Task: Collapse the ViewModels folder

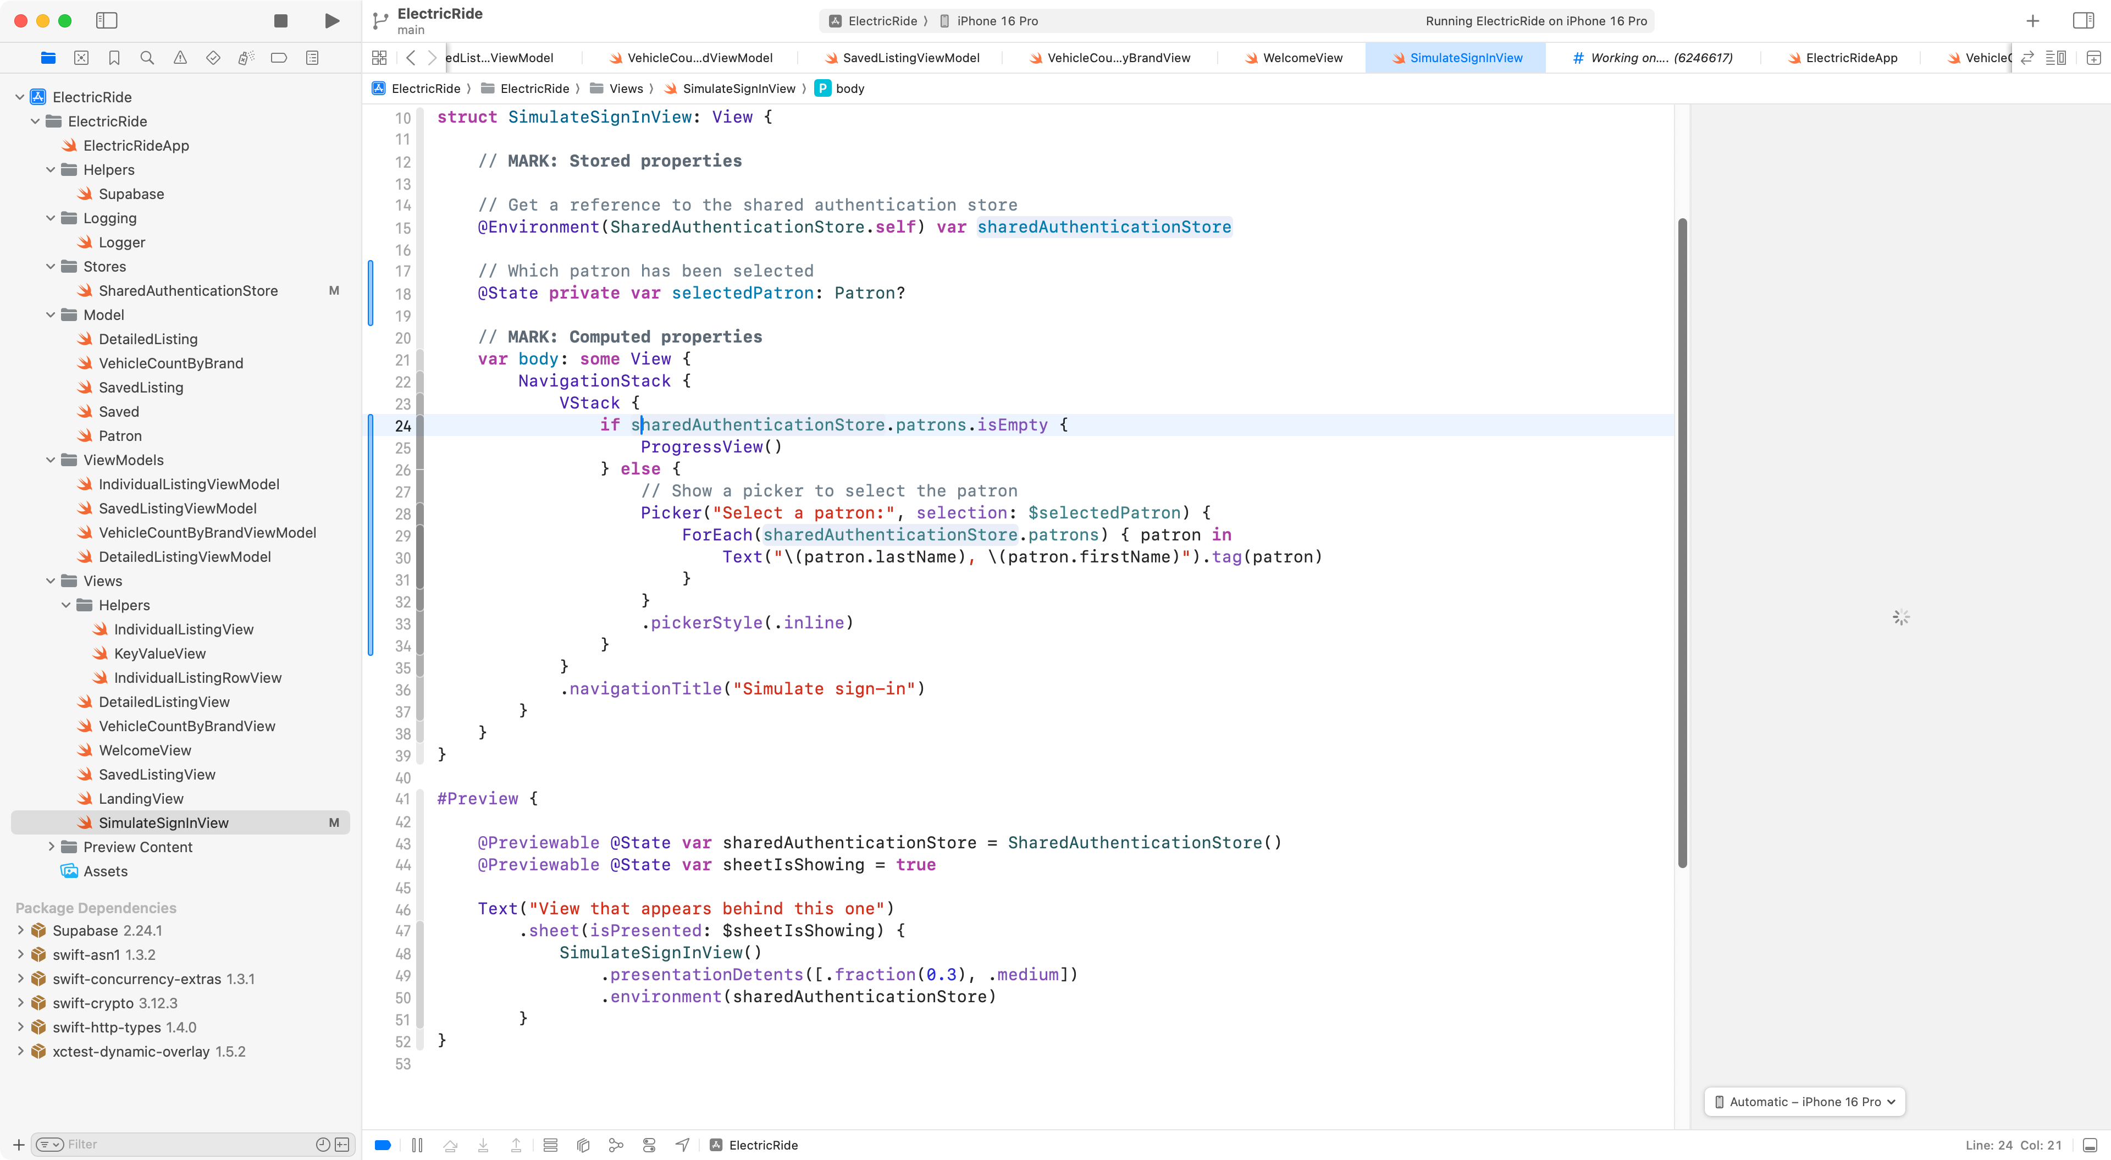Action: pos(51,460)
